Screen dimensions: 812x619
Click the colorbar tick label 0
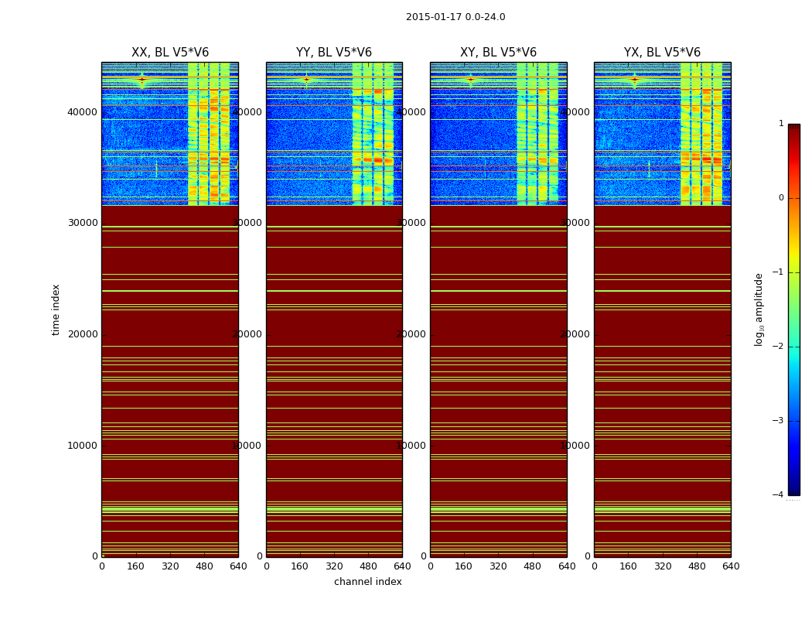pyautogui.click(x=780, y=198)
